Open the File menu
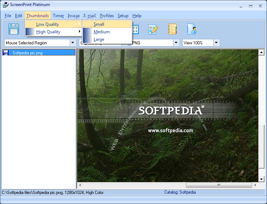 [x=8, y=16]
